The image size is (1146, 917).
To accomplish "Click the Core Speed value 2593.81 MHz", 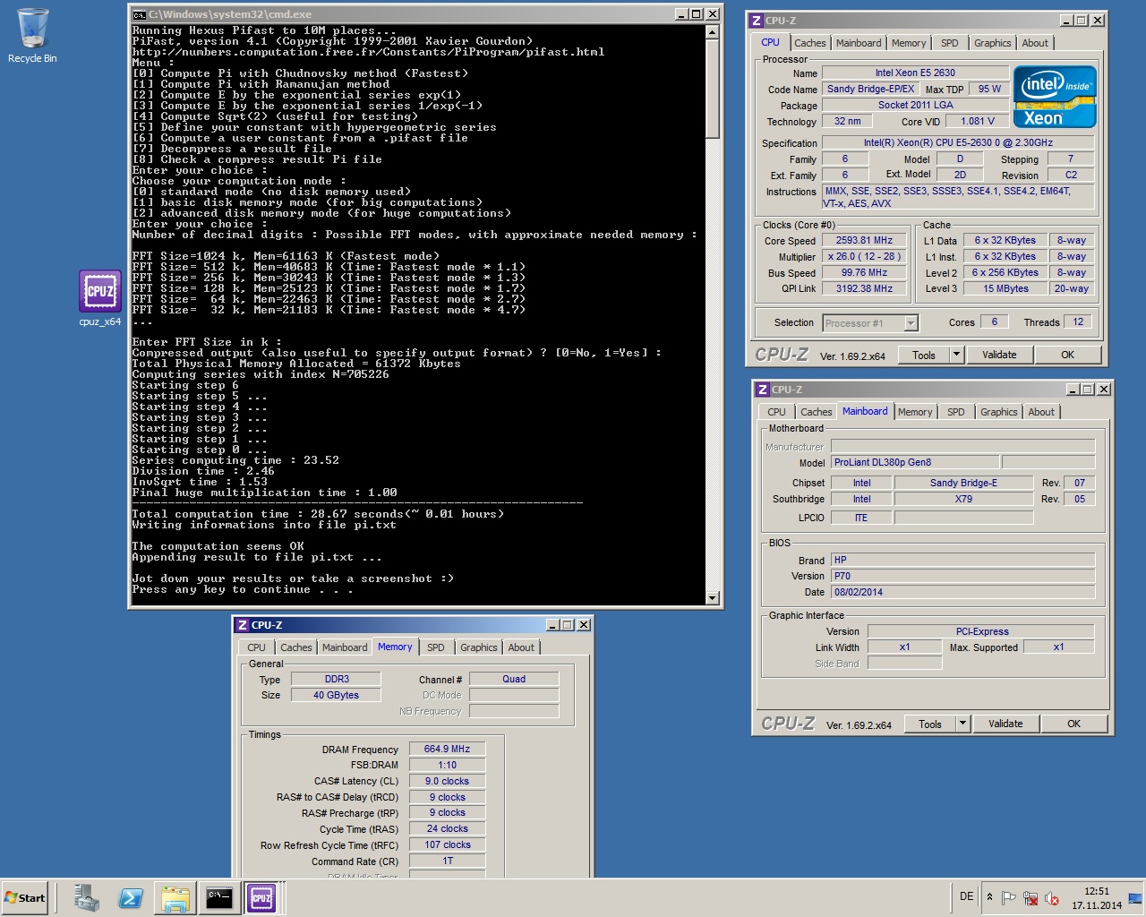I will click(864, 240).
